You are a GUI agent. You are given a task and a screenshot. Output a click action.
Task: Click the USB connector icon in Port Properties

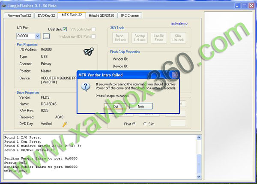tap(89, 51)
